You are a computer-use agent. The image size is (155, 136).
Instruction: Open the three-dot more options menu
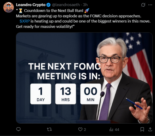pos(150,5)
